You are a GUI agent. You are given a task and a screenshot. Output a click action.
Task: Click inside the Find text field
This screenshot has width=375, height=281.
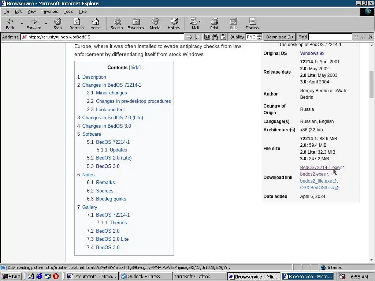coord(330,37)
